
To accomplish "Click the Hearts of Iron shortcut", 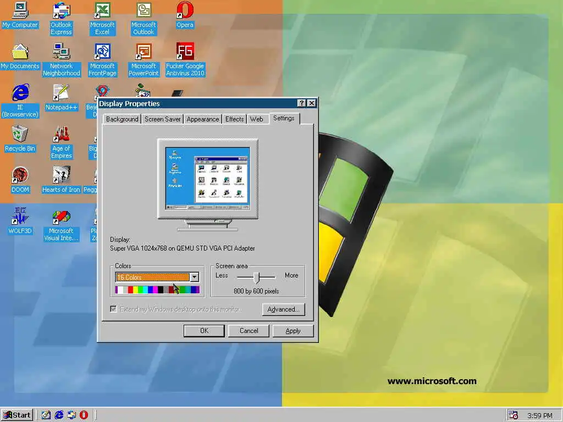I will coord(61,180).
